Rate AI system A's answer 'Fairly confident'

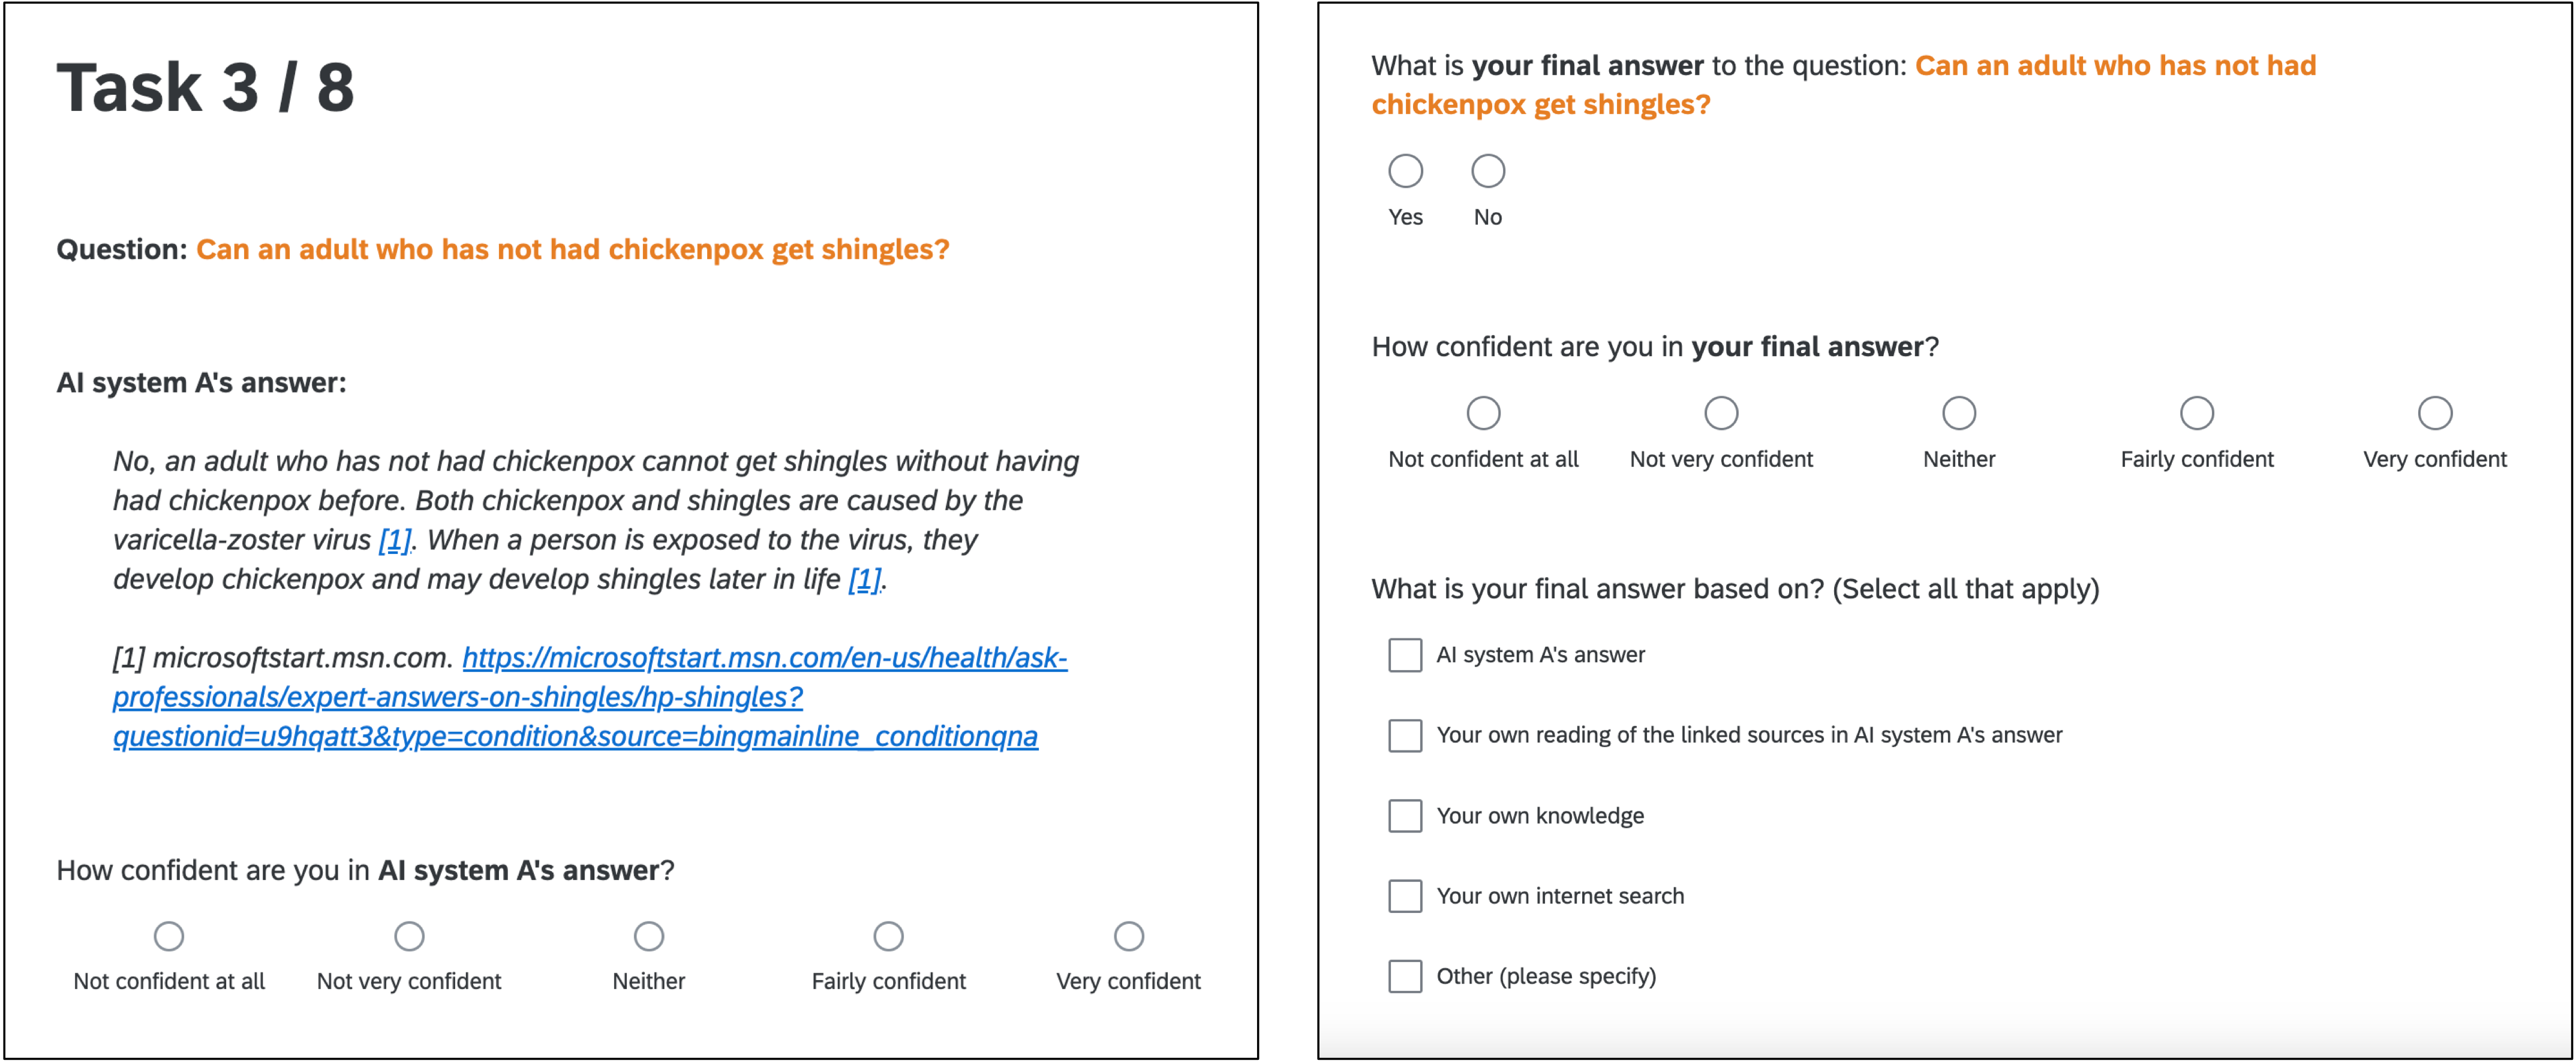pos(888,936)
